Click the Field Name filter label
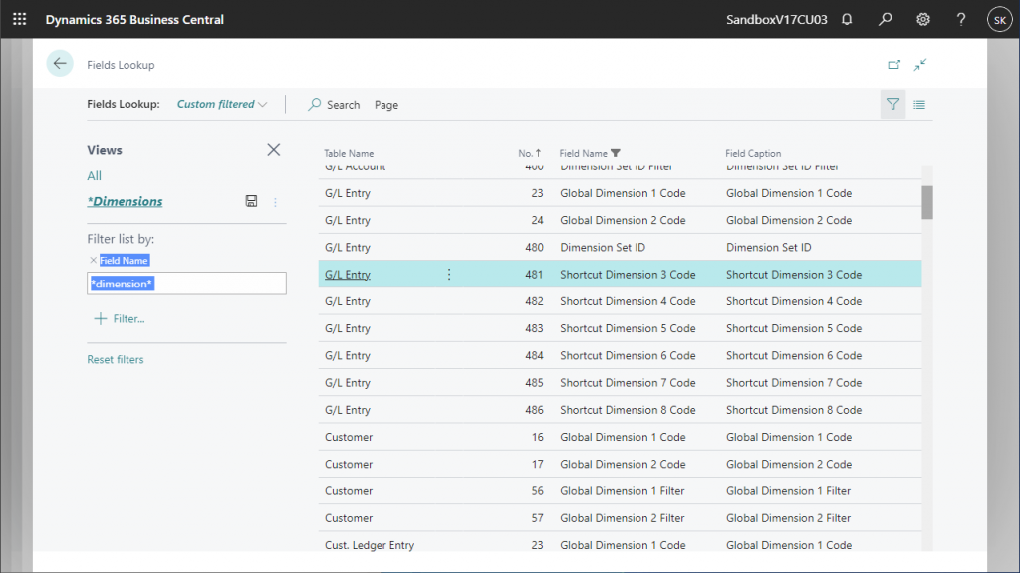Screen dimensions: 1020x573 pyautogui.click(x=125, y=260)
